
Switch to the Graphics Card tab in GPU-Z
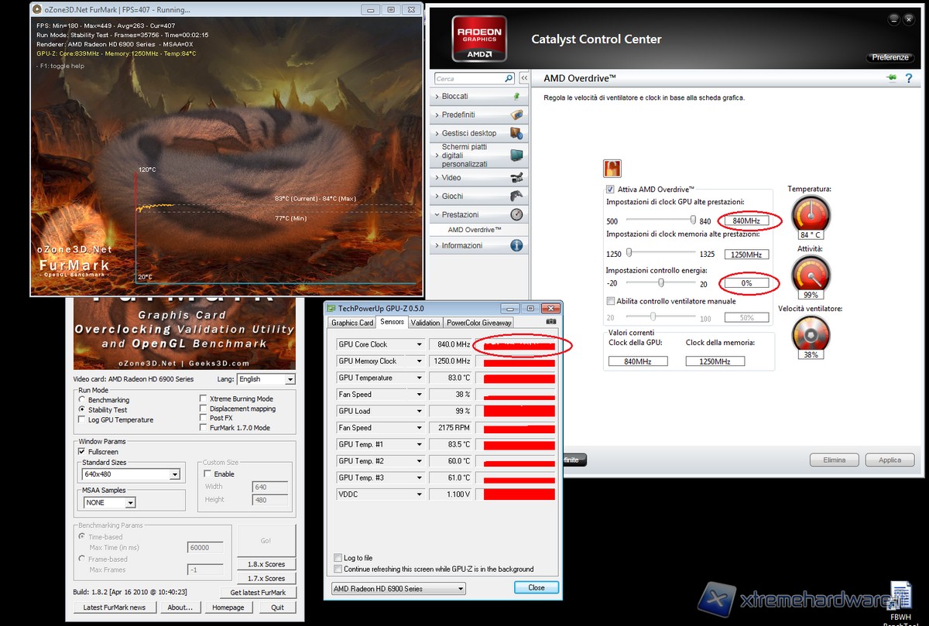pyautogui.click(x=352, y=323)
